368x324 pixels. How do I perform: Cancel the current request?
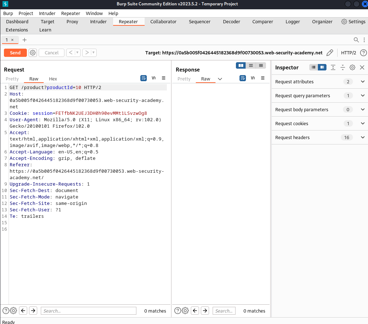(52, 53)
